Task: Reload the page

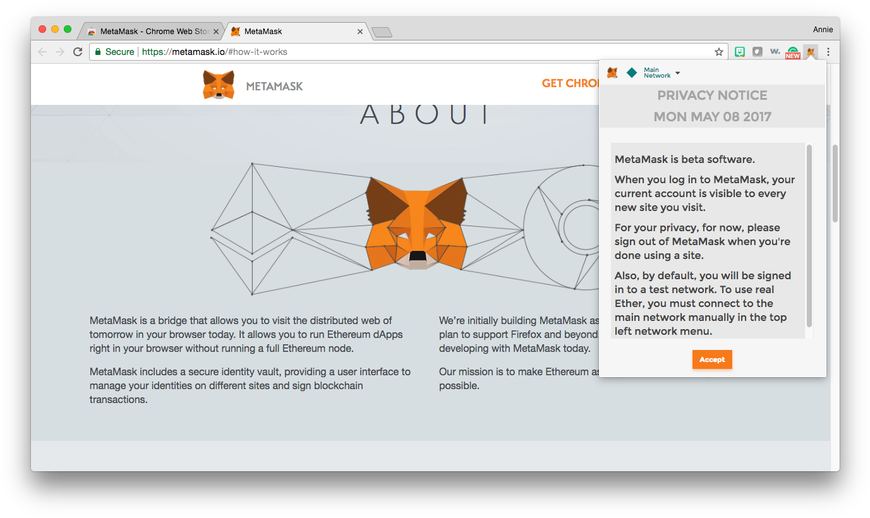Action: 78,52
